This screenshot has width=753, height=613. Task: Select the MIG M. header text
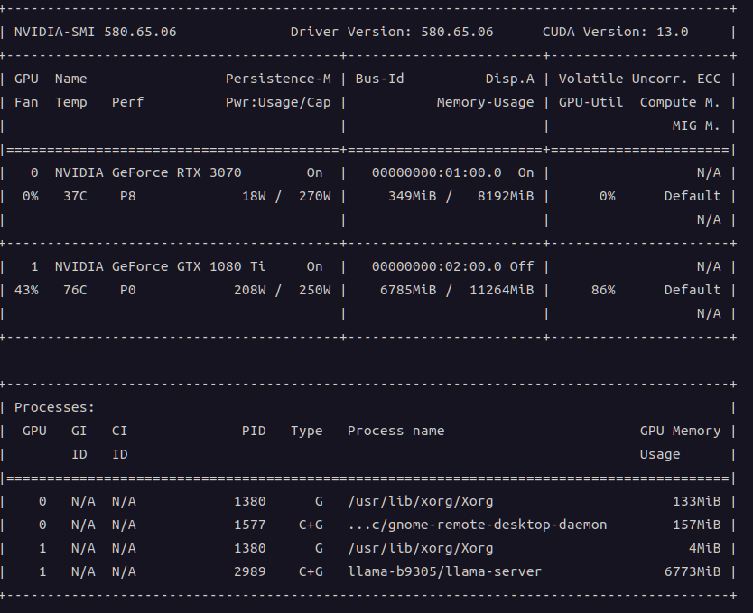[696, 125]
